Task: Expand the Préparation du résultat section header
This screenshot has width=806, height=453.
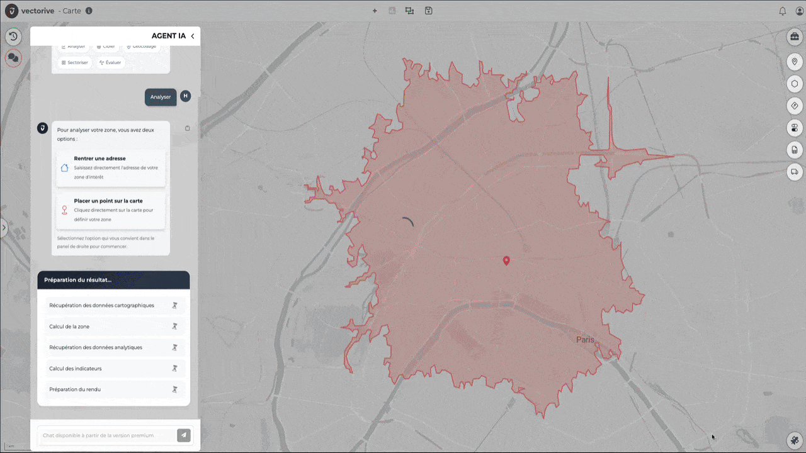Action: click(x=113, y=279)
